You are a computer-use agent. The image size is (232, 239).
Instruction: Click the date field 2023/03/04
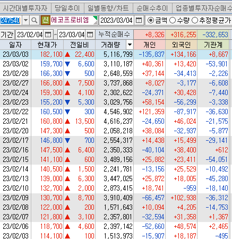tap(116, 21)
